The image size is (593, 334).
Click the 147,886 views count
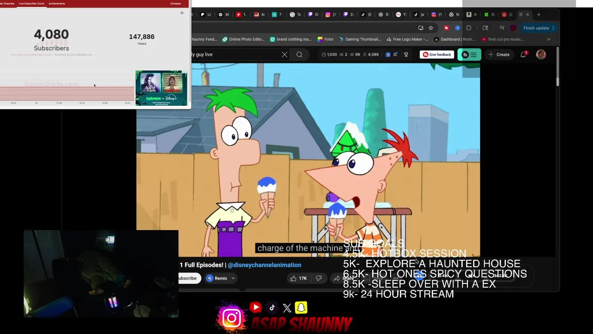pos(142,37)
